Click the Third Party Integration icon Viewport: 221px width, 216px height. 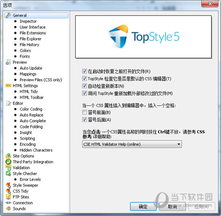pos(8,162)
